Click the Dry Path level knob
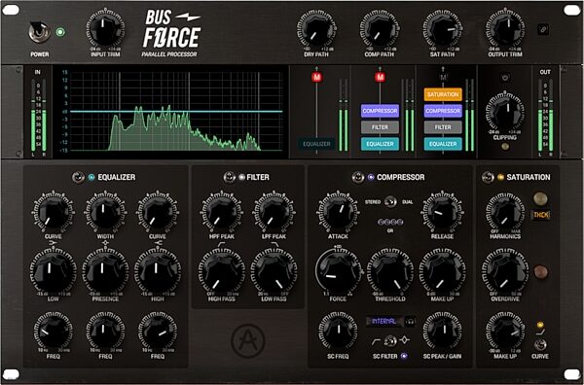Screen dimensions: 584x385 [x=316, y=29]
